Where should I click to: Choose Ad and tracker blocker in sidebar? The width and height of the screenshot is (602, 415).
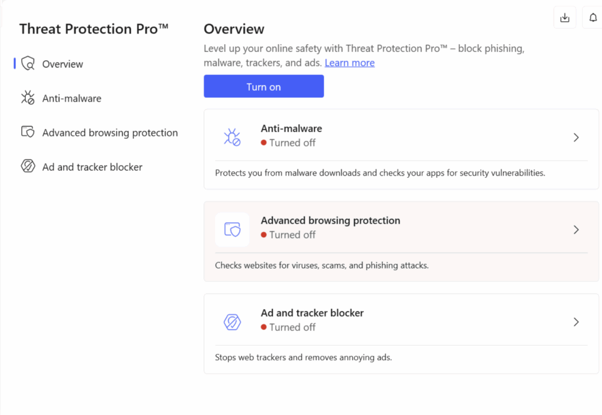[x=92, y=167]
